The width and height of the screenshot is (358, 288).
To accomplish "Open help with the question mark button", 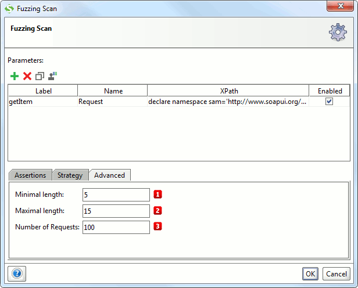I will click(17, 273).
